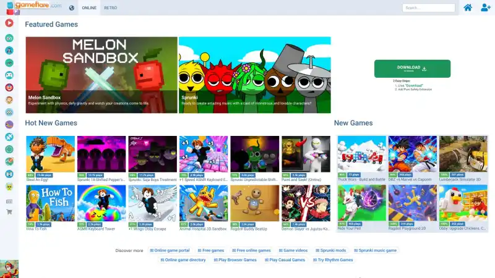
Task: Click the New Games heading
Action: coord(353,123)
